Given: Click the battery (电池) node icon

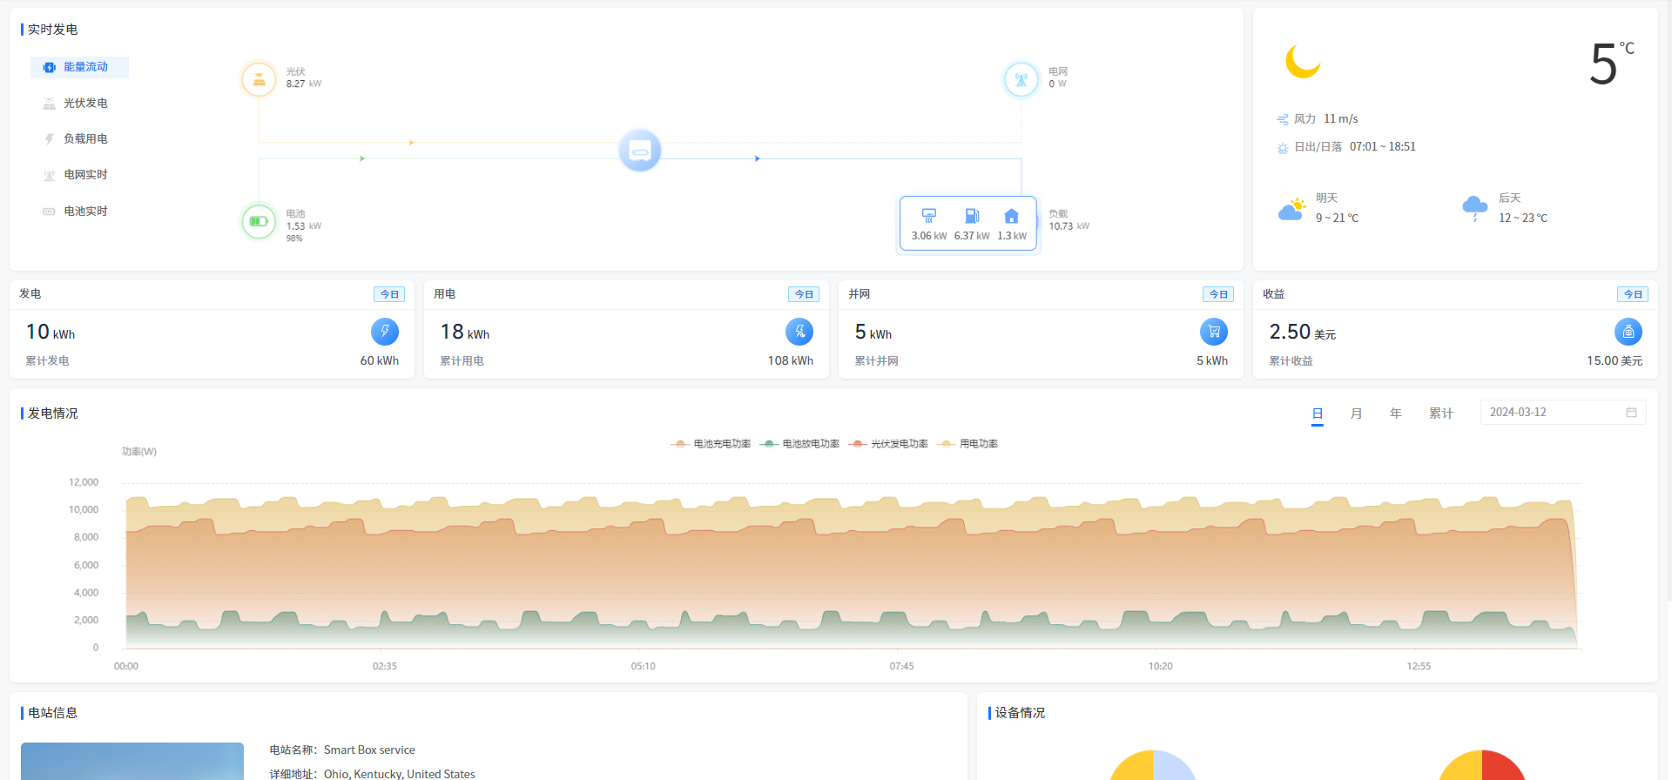Looking at the screenshot, I should (259, 221).
